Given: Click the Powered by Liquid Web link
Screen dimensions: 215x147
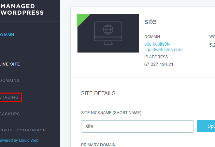Looking at the screenshot, I should tap(19, 140).
